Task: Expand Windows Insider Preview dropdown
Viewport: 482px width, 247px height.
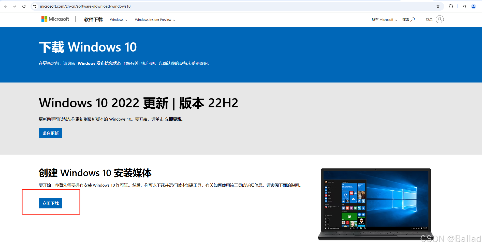Action: tap(155, 20)
